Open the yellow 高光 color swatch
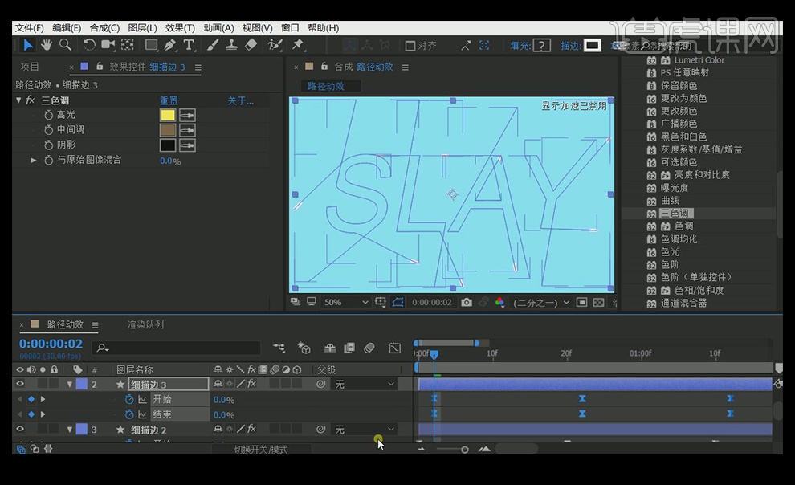The height and width of the screenshot is (485, 795). [167, 115]
